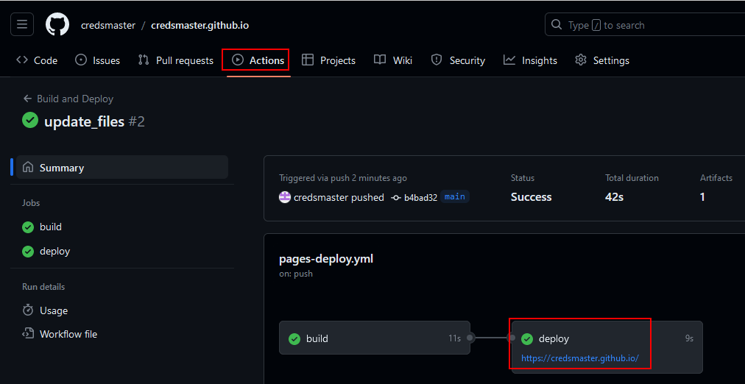Switch to the Wiki tab
This screenshot has width=745, height=384.
(393, 60)
